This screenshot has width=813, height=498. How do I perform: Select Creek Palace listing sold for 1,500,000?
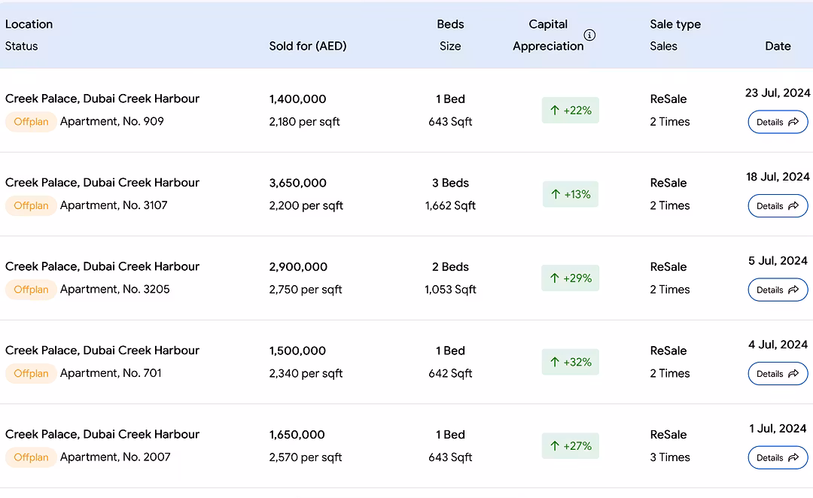(x=102, y=351)
